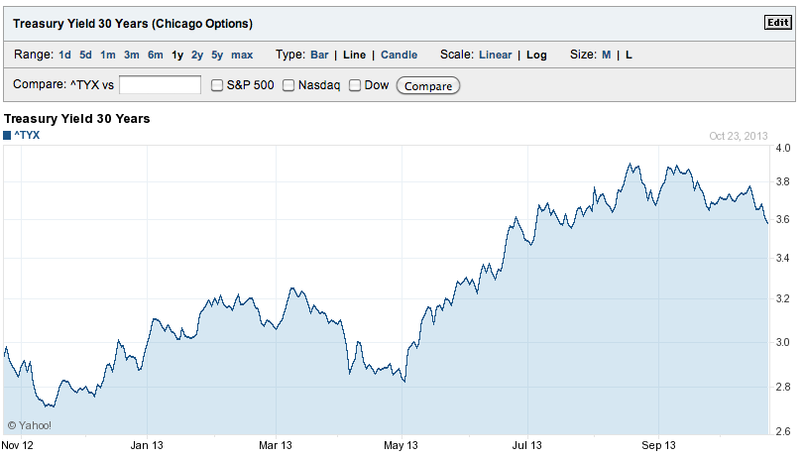Tick the Nasdaq checkbox

tap(289, 85)
